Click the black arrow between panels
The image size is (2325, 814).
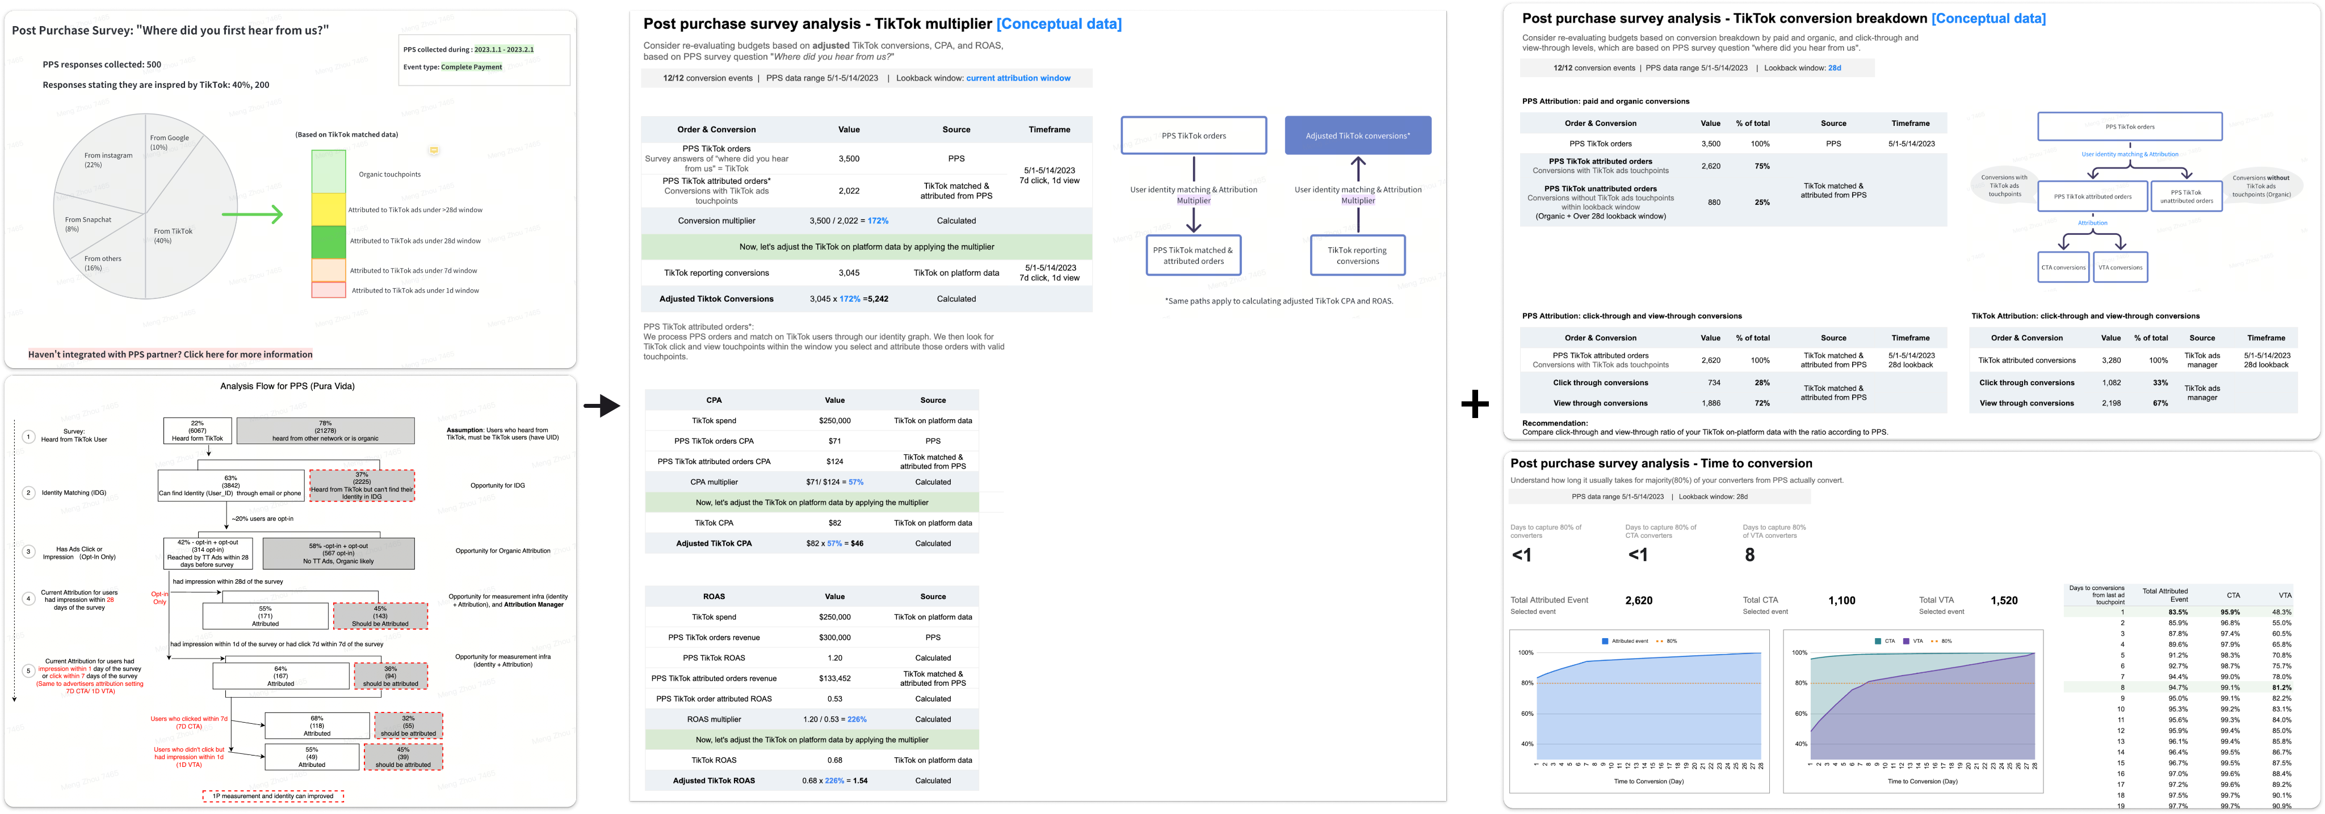click(601, 405)
